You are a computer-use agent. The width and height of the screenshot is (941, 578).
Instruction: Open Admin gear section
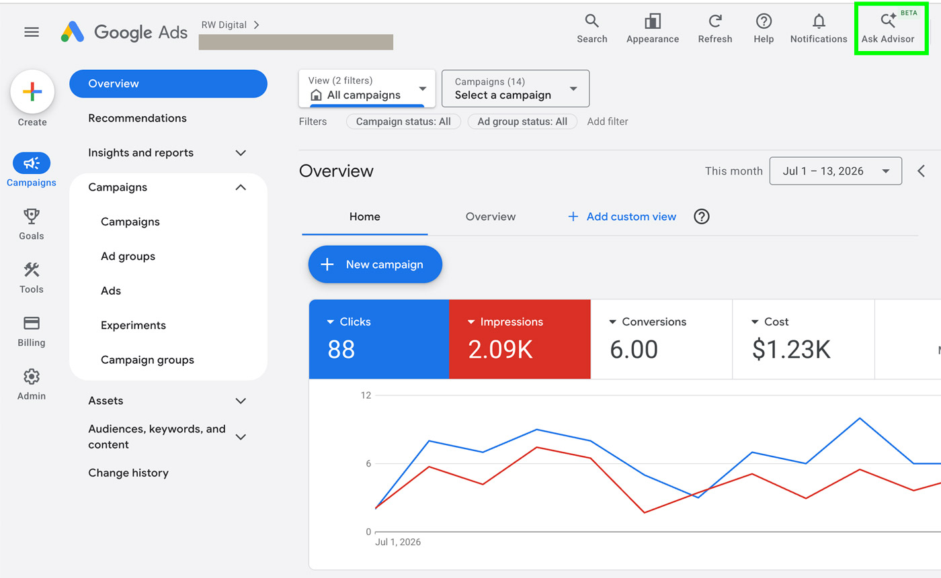coord(32,384)
